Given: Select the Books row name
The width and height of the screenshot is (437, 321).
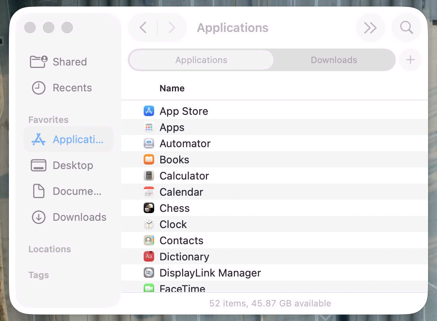Looking at the screenshot, I should click(174, 160).
